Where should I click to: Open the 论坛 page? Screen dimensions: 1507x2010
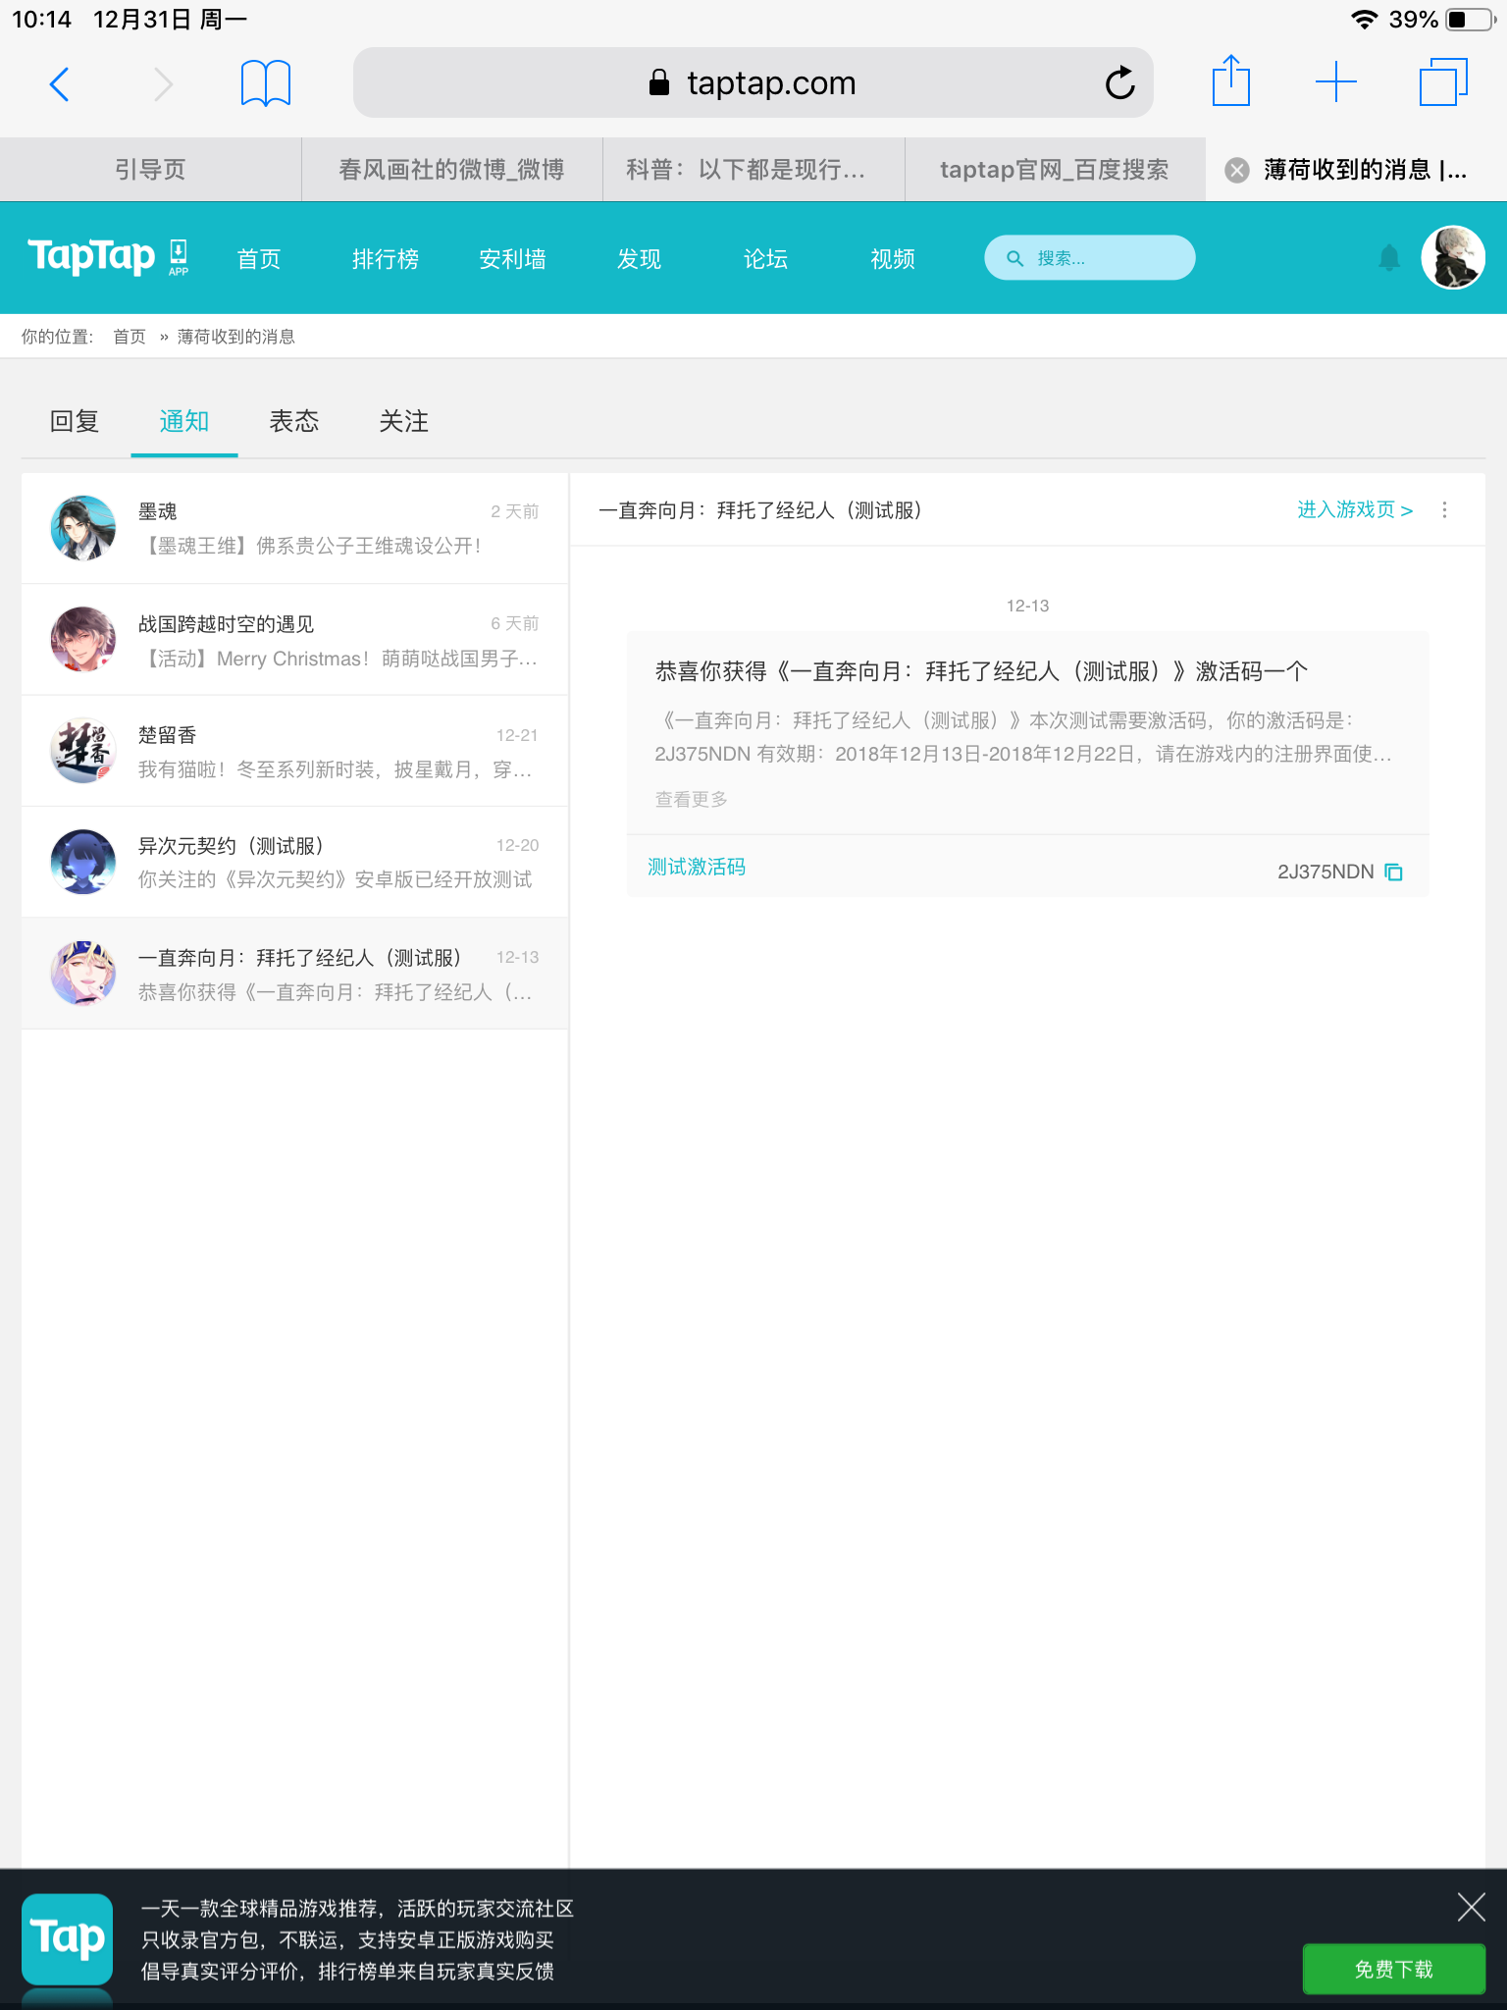point(765,259)
